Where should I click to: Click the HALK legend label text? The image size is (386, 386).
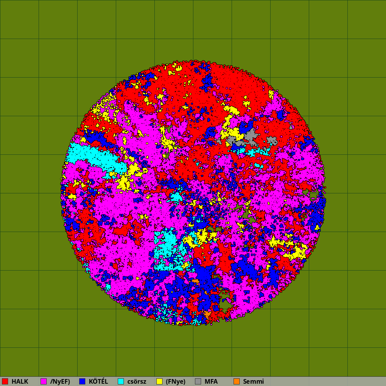click(20, 381)
